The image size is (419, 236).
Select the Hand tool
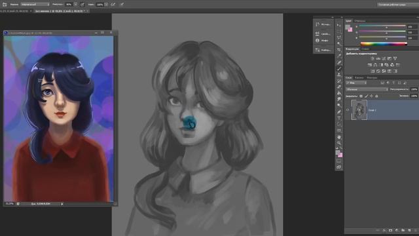pos(339,137)
